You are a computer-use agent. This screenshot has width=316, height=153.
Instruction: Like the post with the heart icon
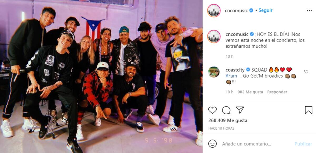(213, 110)
